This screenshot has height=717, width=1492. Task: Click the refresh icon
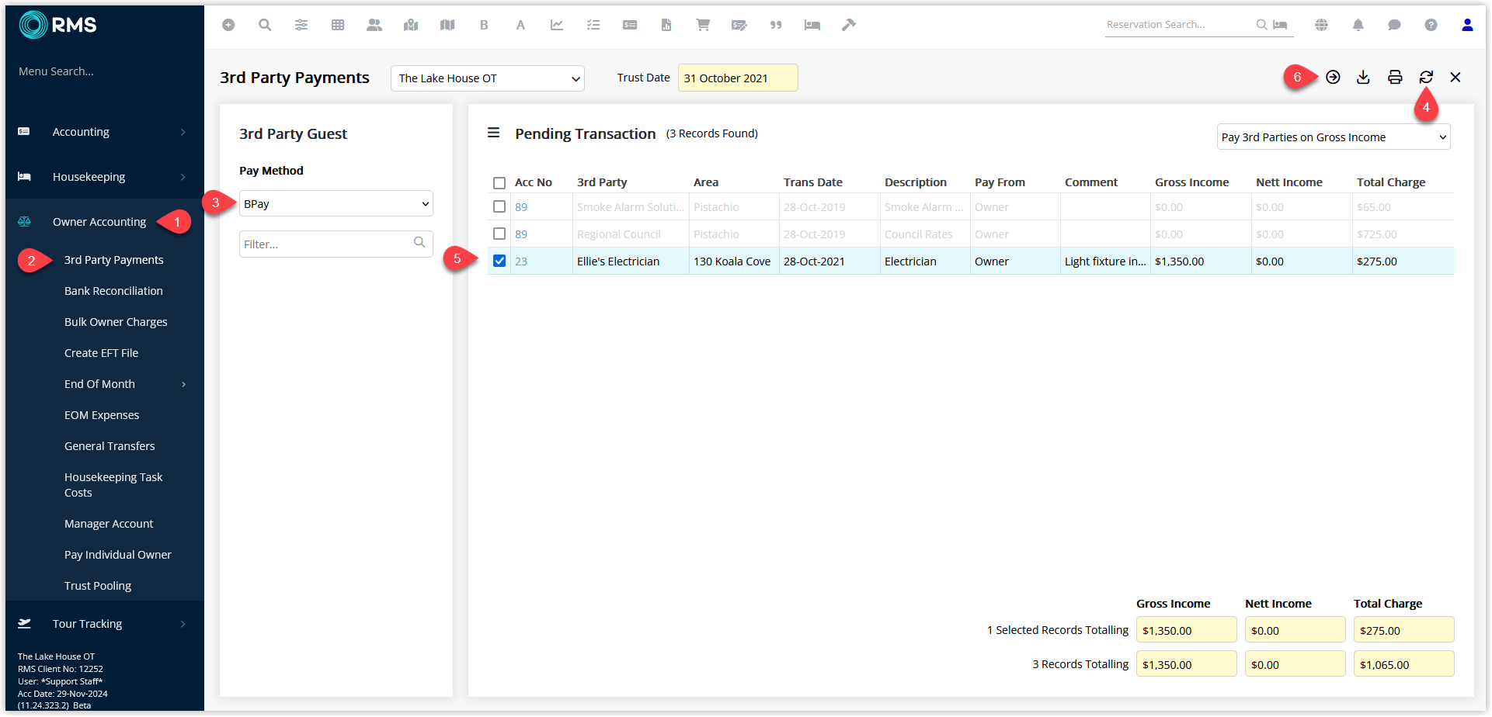pos(1426,77)
